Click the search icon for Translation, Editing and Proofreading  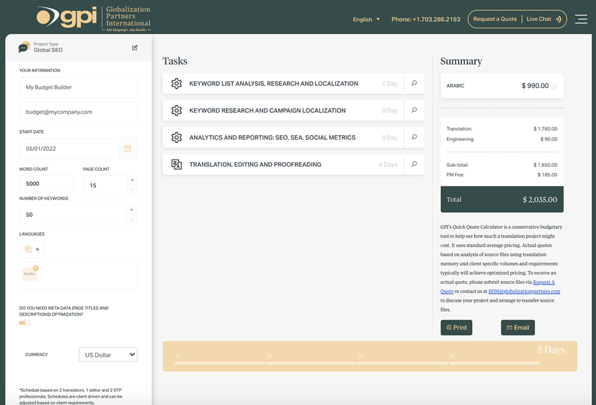click(414, 164)
